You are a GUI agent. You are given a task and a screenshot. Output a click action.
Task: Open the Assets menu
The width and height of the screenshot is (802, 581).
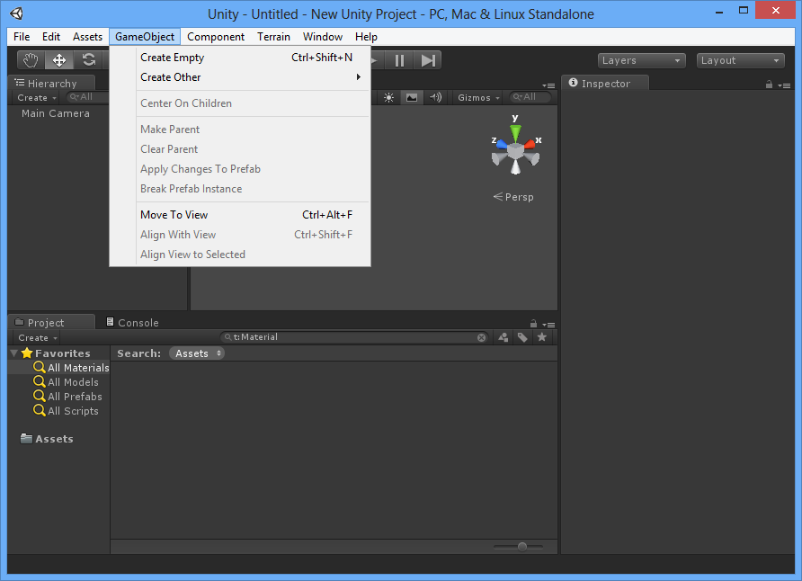pyautogui.click(x=87, y=37)
